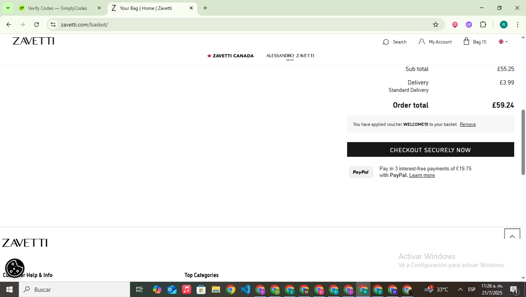Open a new browser tab

(205, 8)
